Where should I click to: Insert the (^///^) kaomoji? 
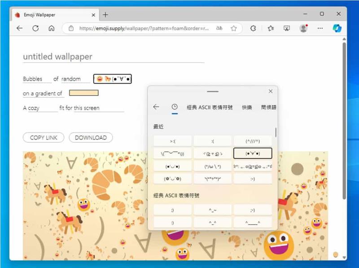pyautogui.click(x=253, y=141)
